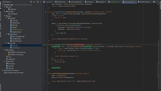Open list.go in the project tree
The width and height of the screenshot is (161, 91).
(14, 27)
